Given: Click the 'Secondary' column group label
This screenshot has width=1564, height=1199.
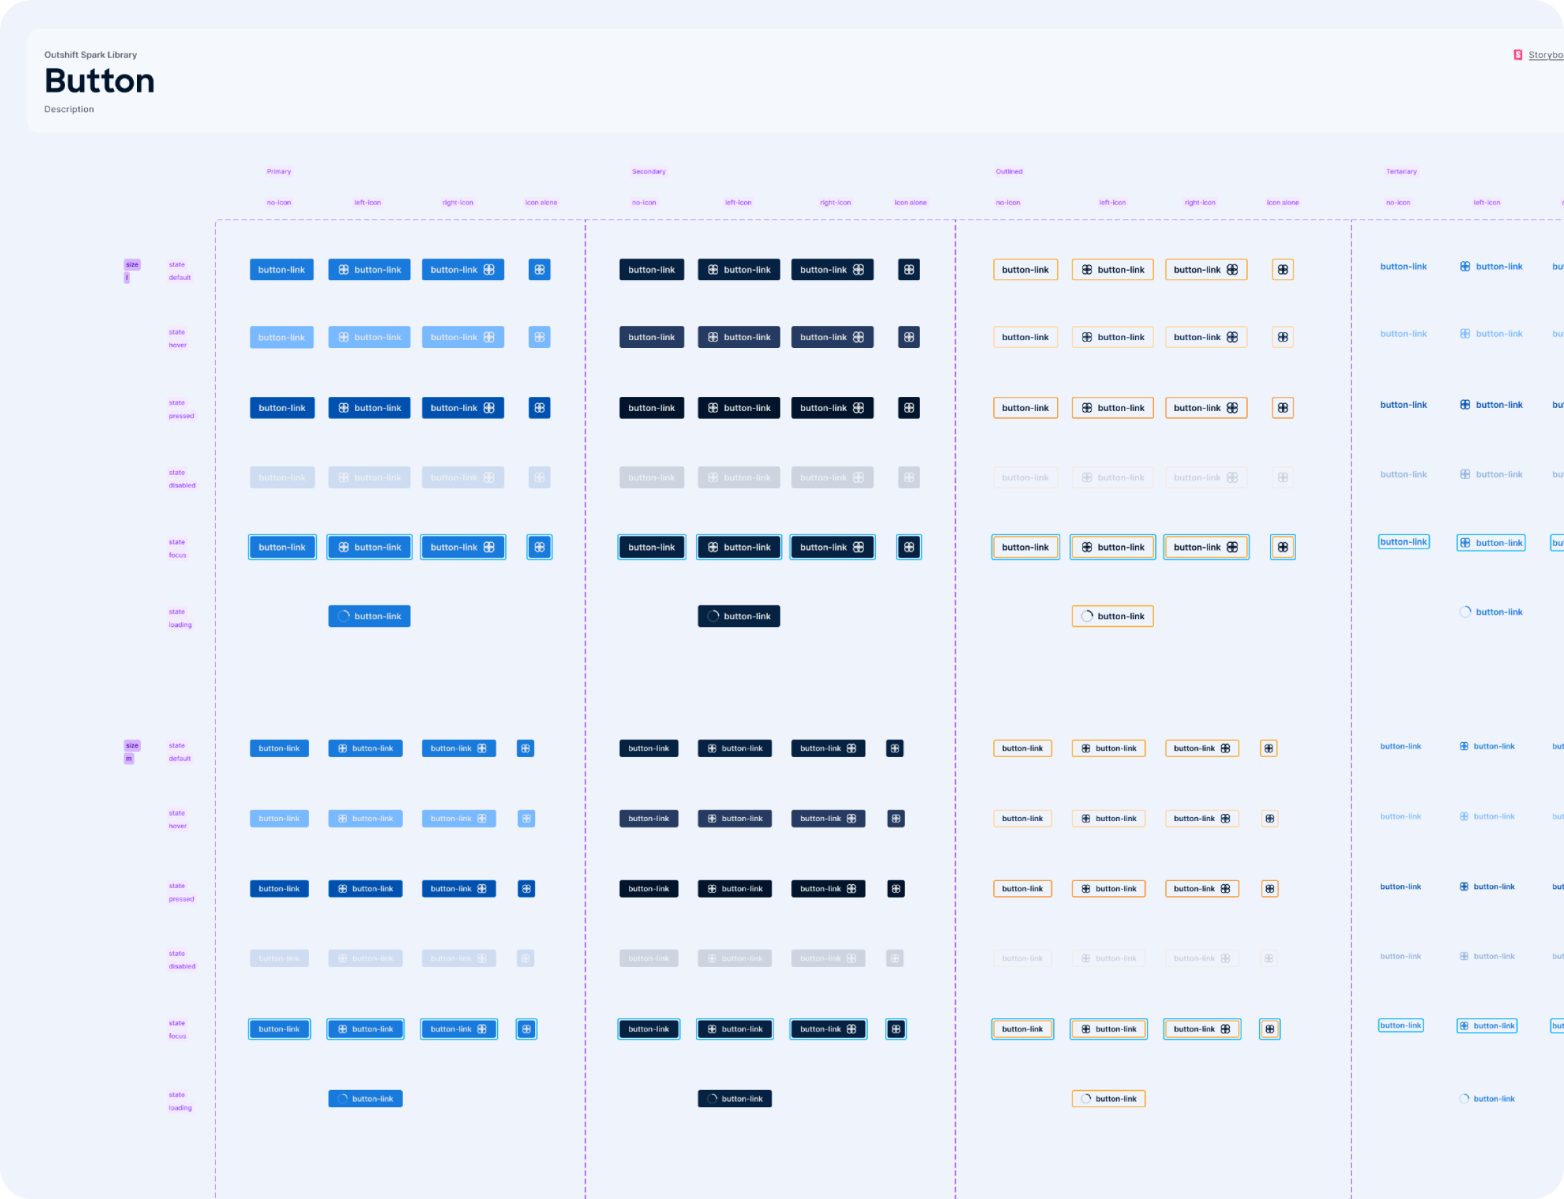Looking at the screenshot, I should coord(648,171).
